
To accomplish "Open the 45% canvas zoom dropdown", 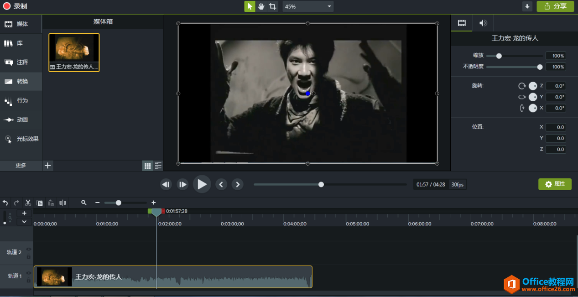I will [308, 6].
